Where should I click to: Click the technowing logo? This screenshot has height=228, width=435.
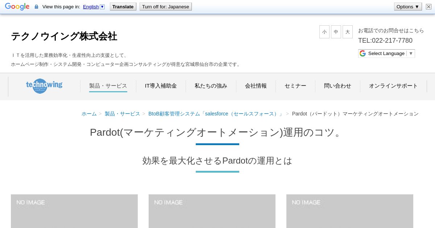pos(44,86)
